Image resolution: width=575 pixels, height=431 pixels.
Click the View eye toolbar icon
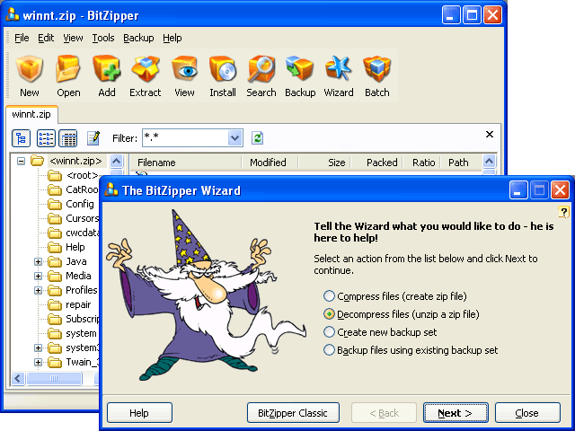184,68
